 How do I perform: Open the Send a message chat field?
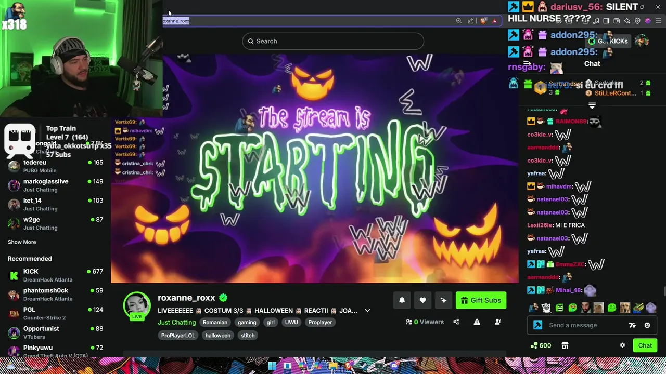(592, 325)
